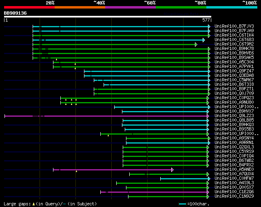This screenshot has width=261, height=207.
Task: Open the UniRef100_B7FJA9 hit label
Action: point(234,31)
